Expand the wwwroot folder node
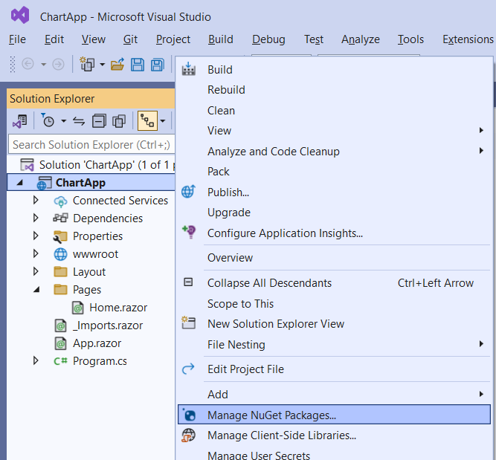This screenshot has height=460, width=496. click(x=36, y=253)
